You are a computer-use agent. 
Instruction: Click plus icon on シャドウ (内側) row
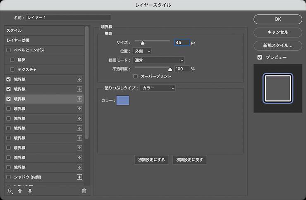tap(79, 177)
